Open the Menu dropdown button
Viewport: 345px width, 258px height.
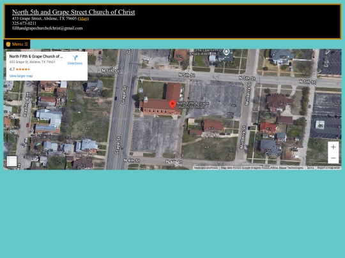pyautogui.click(x=17, y=44)
